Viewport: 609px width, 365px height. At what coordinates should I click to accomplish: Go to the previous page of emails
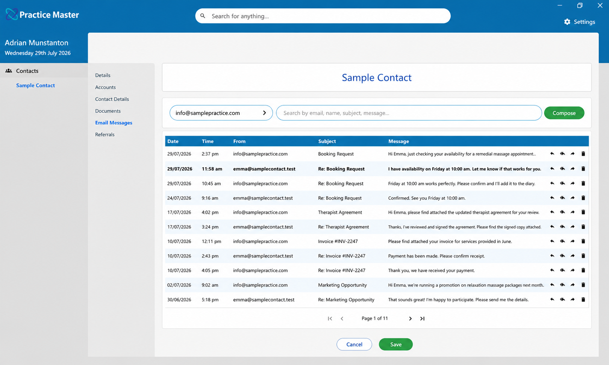point(342,318)
